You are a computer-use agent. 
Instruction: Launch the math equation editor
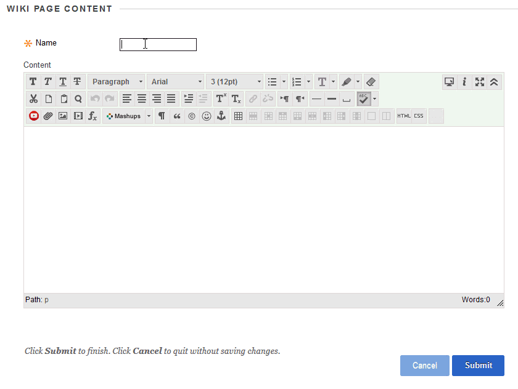coord(93,116)
